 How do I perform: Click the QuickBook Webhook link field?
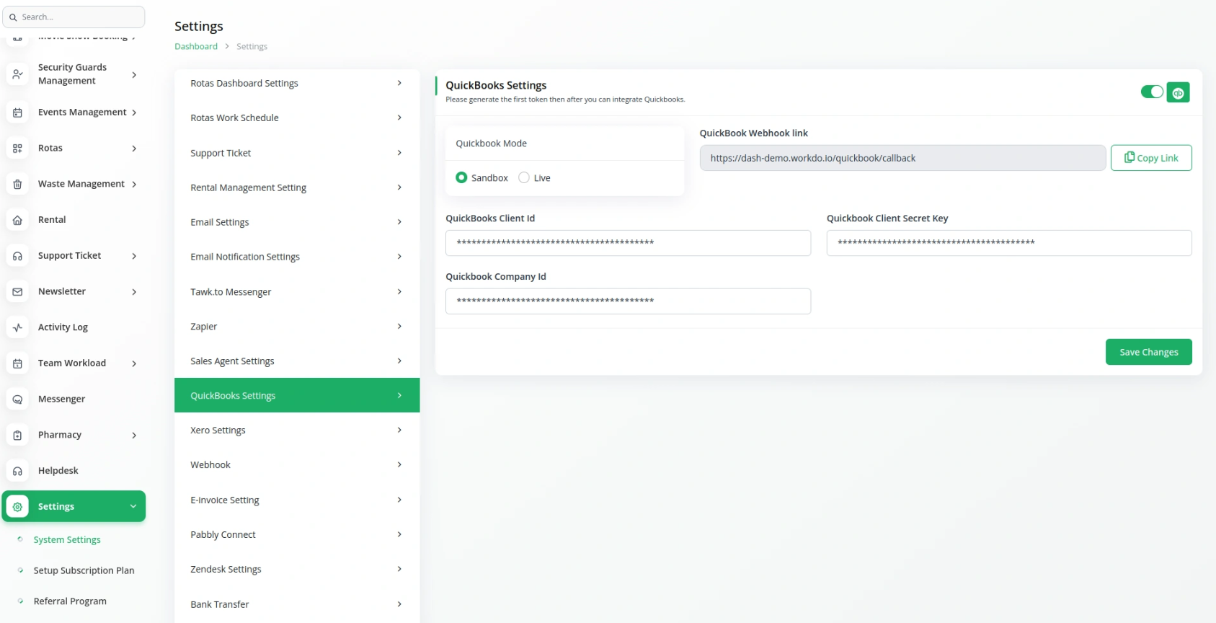pyautogui.click(x=902, y=158)
